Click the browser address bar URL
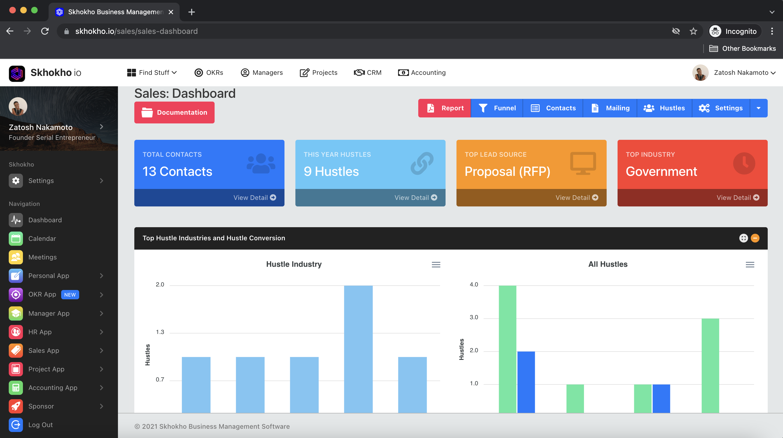Image resolution: width=783 pixels, height=438 pixels. pyautogui.click(x=137, y=31)
